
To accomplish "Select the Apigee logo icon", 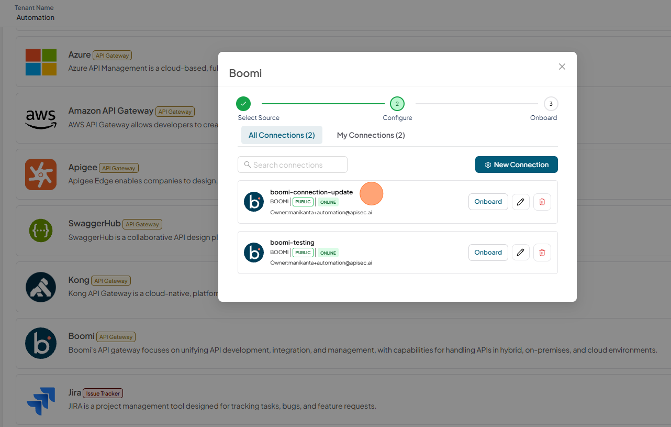I will [x=41, y=174].
